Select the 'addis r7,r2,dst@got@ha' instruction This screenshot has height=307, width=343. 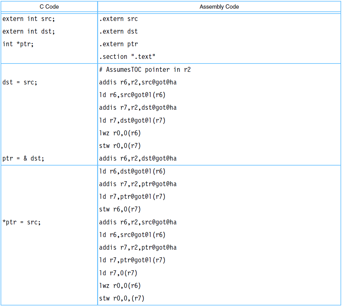(x=138, y=108)
